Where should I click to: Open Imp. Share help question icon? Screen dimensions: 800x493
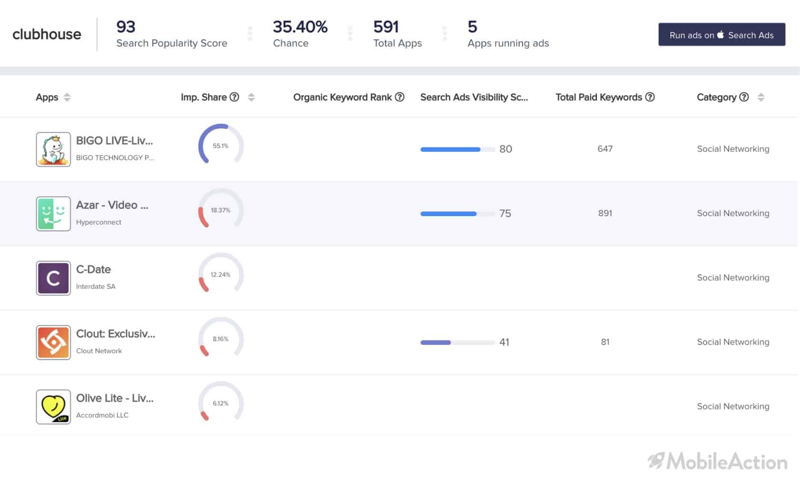(234, 97)
